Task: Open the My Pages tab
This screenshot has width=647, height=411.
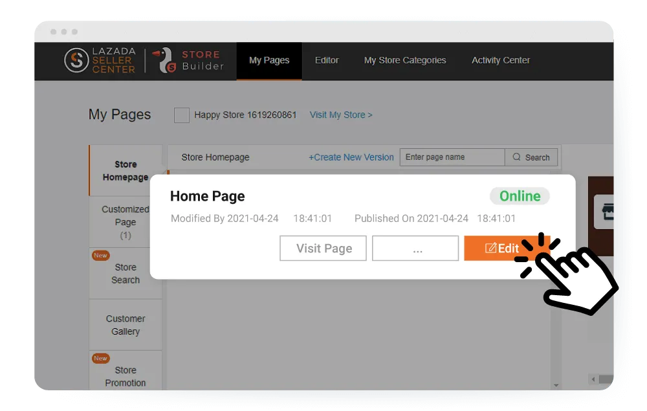Action: click(269, 60)
